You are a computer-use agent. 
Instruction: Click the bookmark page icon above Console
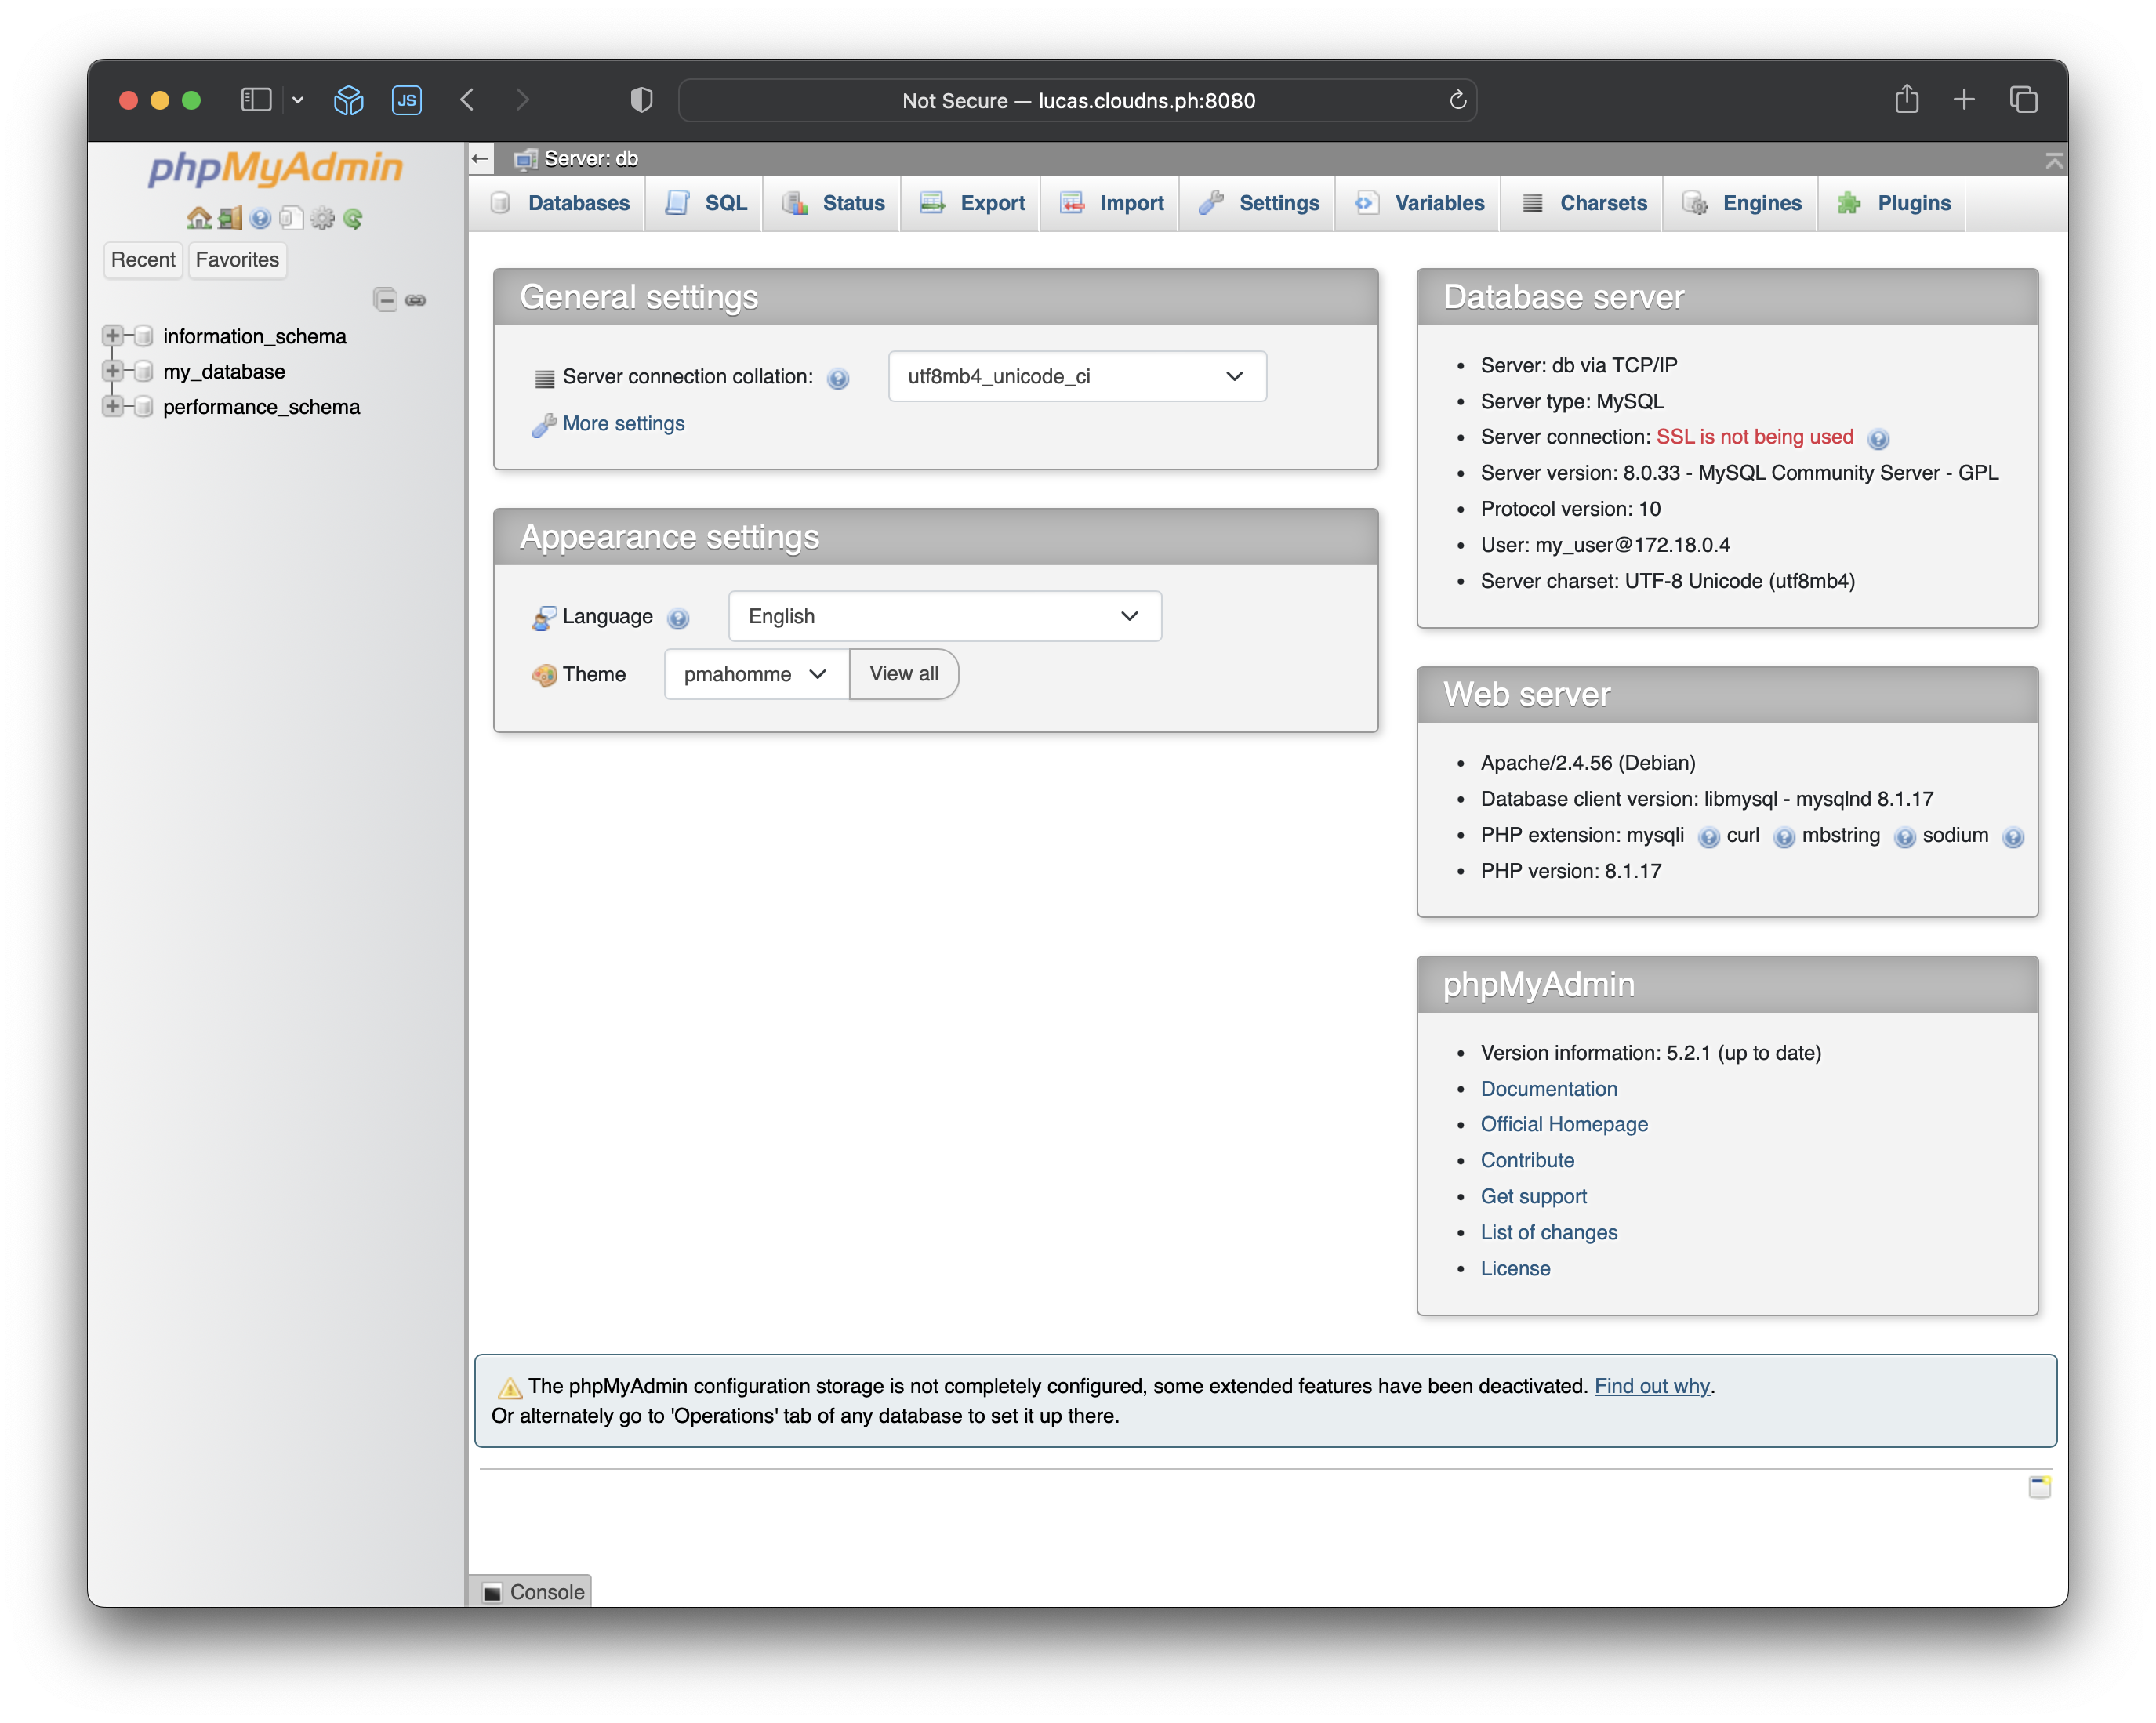click(x=2039, y=1486)
